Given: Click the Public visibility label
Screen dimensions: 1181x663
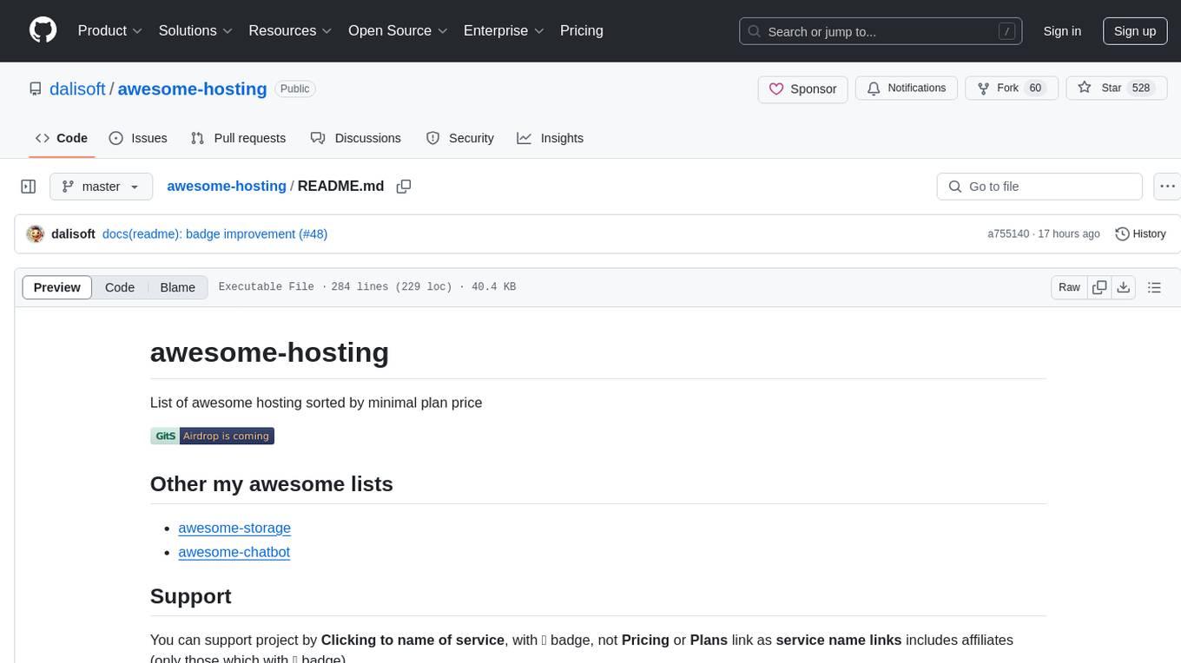Looking at the screenshot, I should (294, 89).
